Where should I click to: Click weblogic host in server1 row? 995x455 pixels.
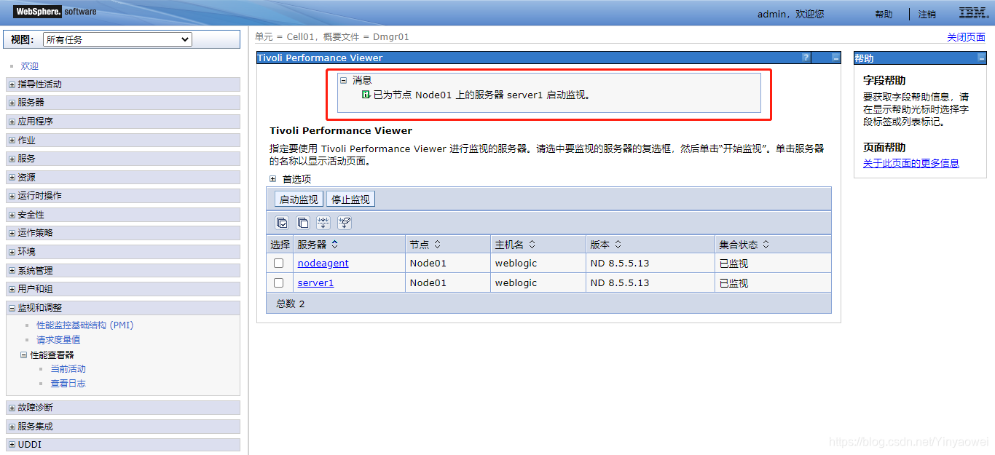[x=516, y=282]
